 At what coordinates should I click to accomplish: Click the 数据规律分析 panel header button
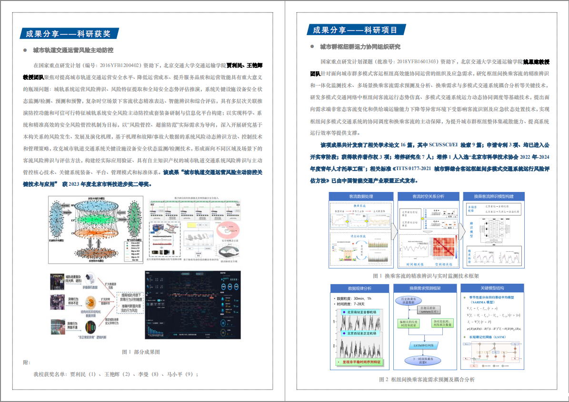pyautogui.click(x=360, y=288)
